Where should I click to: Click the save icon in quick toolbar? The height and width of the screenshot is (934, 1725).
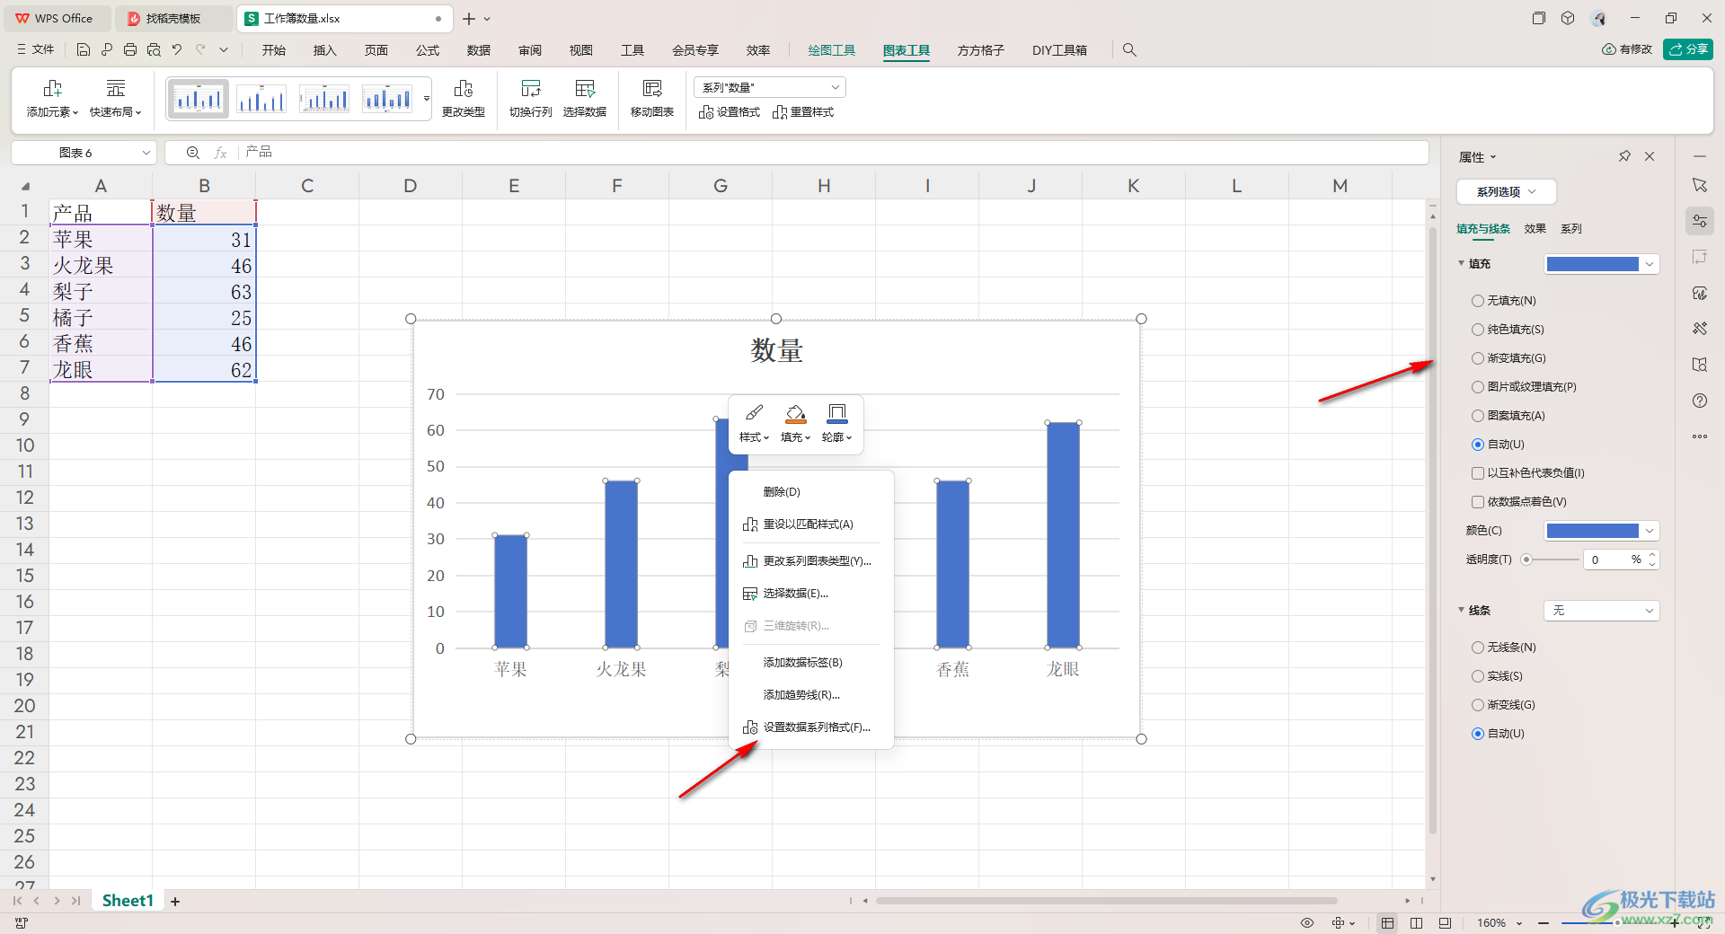click(84, 50)
